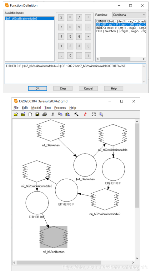
Task: Click the copy icon in toolbar
Action: point(60,114)
